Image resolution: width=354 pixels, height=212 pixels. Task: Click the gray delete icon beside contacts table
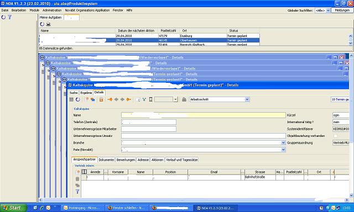click(77, 179)
